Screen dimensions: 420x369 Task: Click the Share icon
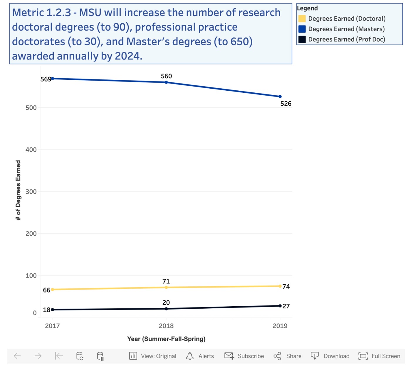tap(277, 356)
